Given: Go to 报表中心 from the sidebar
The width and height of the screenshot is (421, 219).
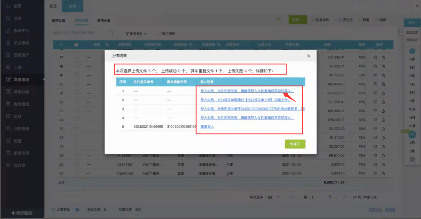Looking at the screenshot, I should pyautogui.click(x=21, y=31).
